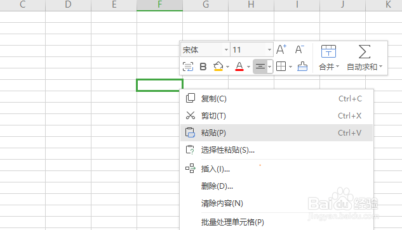Select column I header
This screenshot has width=402, height=230.
tap(297, 5)
